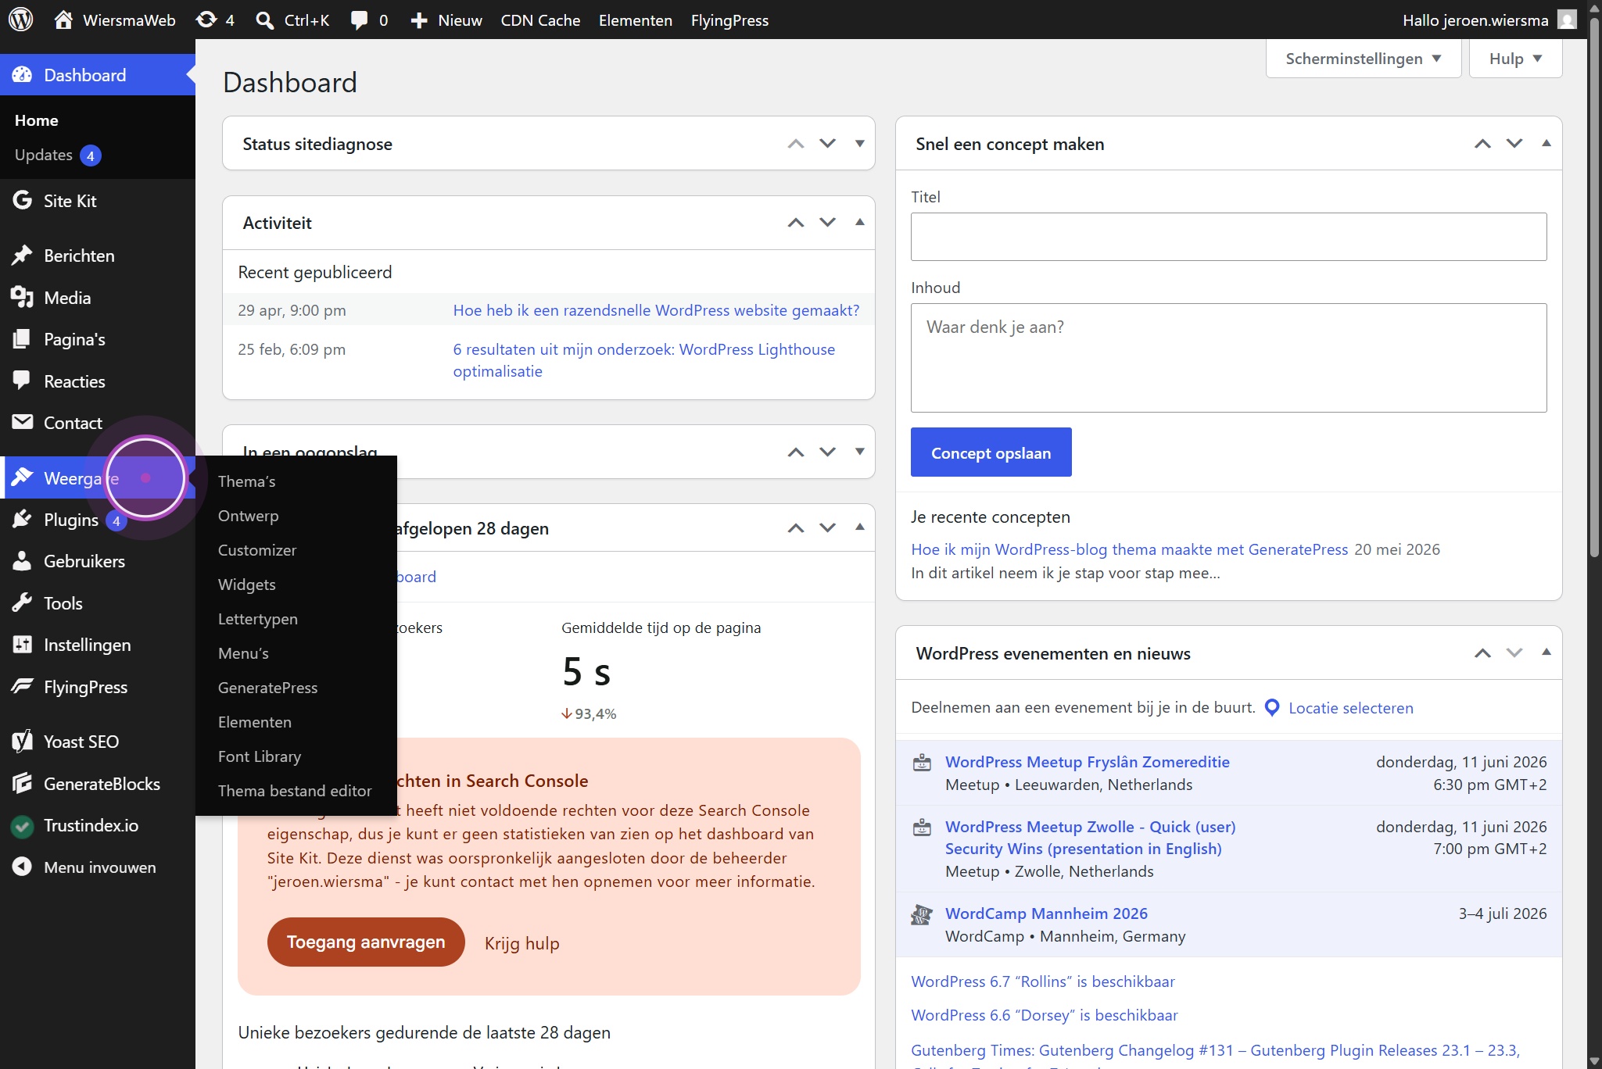This screenshot has width=1602, height=1069.
Task: Collapse Snel een concept maken panel
Action: (1546, 144)
